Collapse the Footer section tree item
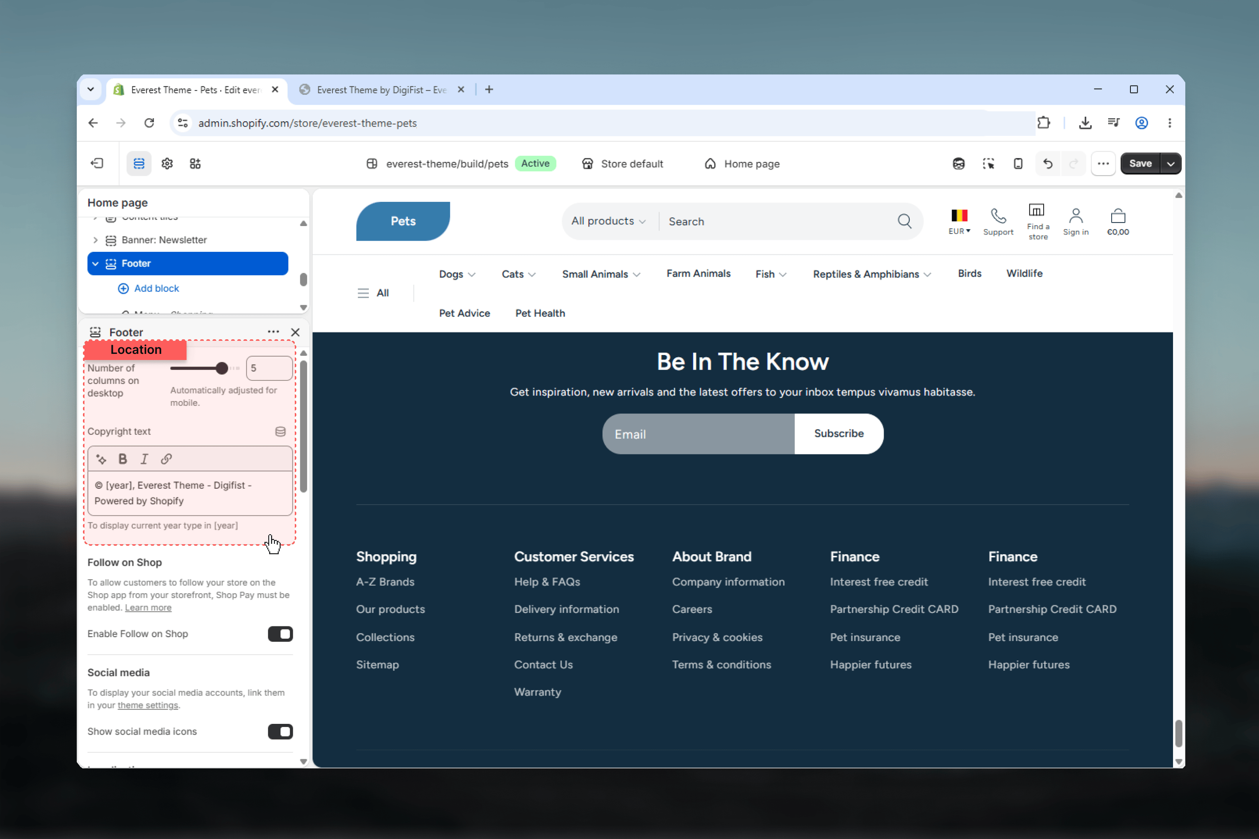This screenshot has width=1259, height=839. pos(95,263)
